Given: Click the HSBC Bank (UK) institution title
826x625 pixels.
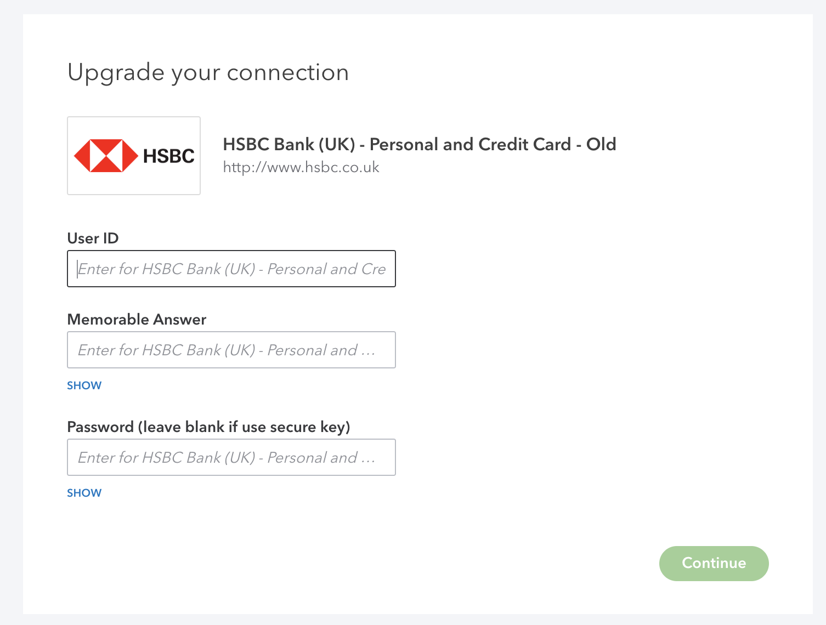Looking at the screenshot, I should [x=419, y=144].
